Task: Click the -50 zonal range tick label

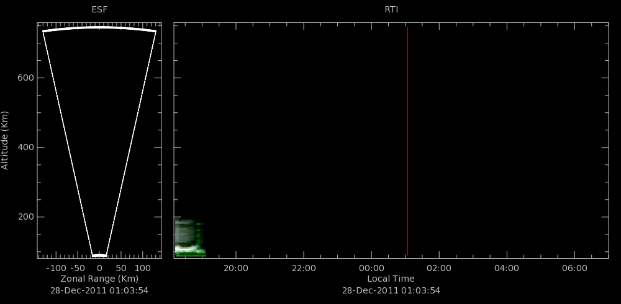Action: 78,269
